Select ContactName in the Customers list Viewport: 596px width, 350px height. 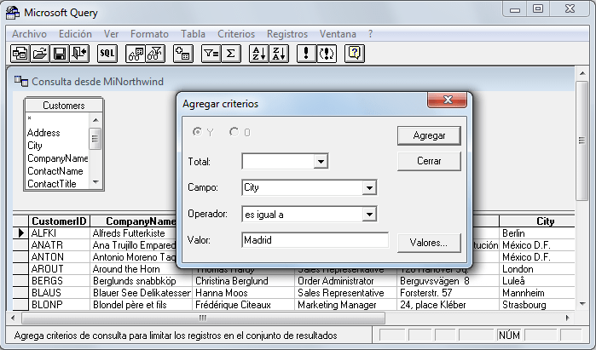(x=55, y=171)
